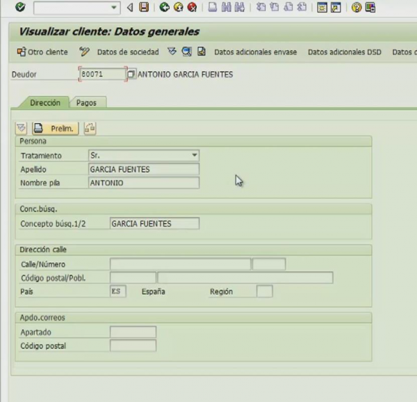Screen dimensions: 417x402
Task: Jump to First Page icon
Action: pos(261,7)
